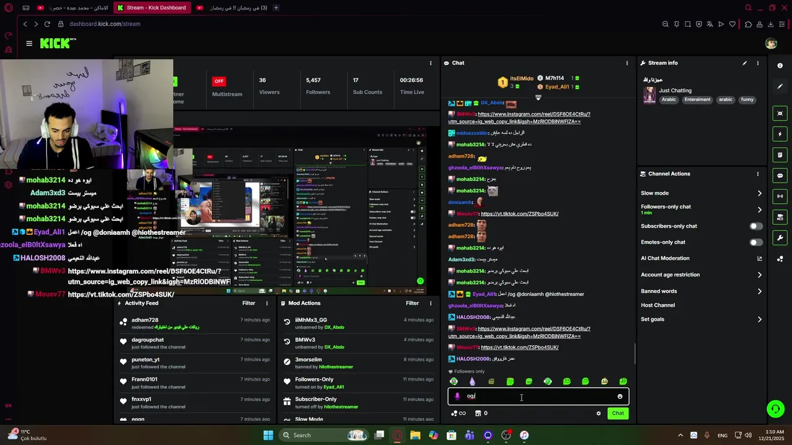This screenshot has height=445, width=792.
Task: Click the three-dots cluster icon in the right sidebar
Action: tap(780, 259)
